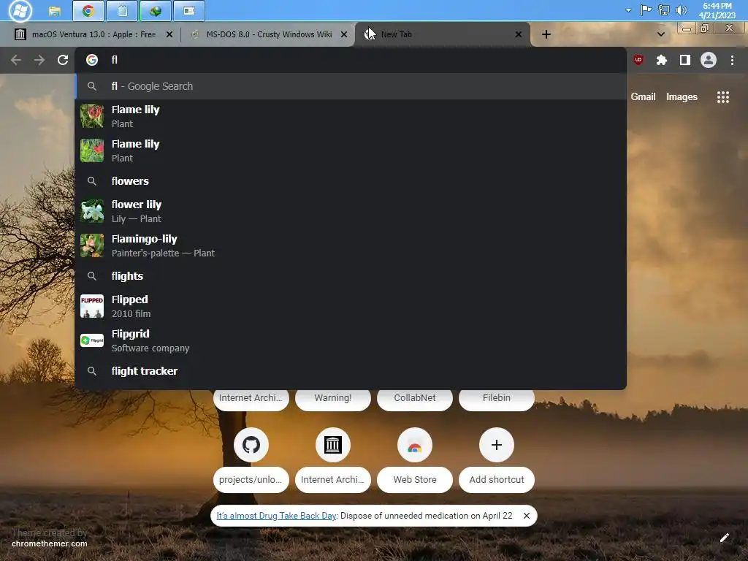Image resolution: width=748 pixels, height=561 pixels.
Task: Close the New Tab tab
Action: click(518, 34)
